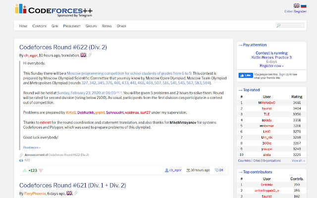317x198 pixels.
Task: Open the Problemset menu
Action: 72,26
